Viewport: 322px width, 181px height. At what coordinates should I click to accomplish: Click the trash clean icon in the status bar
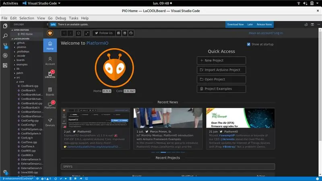tap(70, 179)
